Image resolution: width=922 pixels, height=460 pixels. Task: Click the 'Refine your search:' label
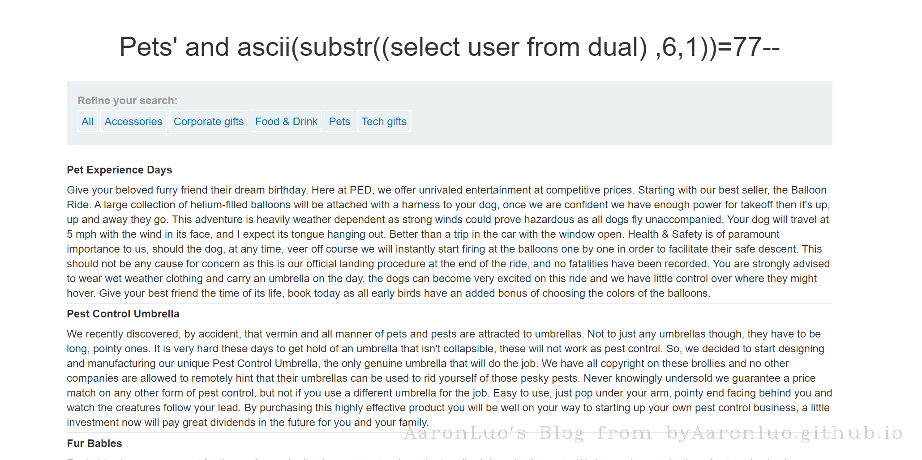click(128, 101)
